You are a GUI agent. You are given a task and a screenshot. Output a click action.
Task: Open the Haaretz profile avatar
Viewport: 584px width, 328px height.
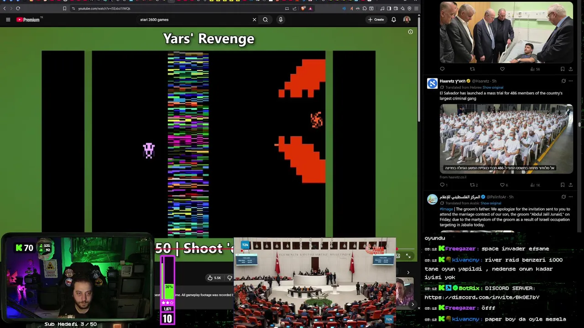[432, 83]
